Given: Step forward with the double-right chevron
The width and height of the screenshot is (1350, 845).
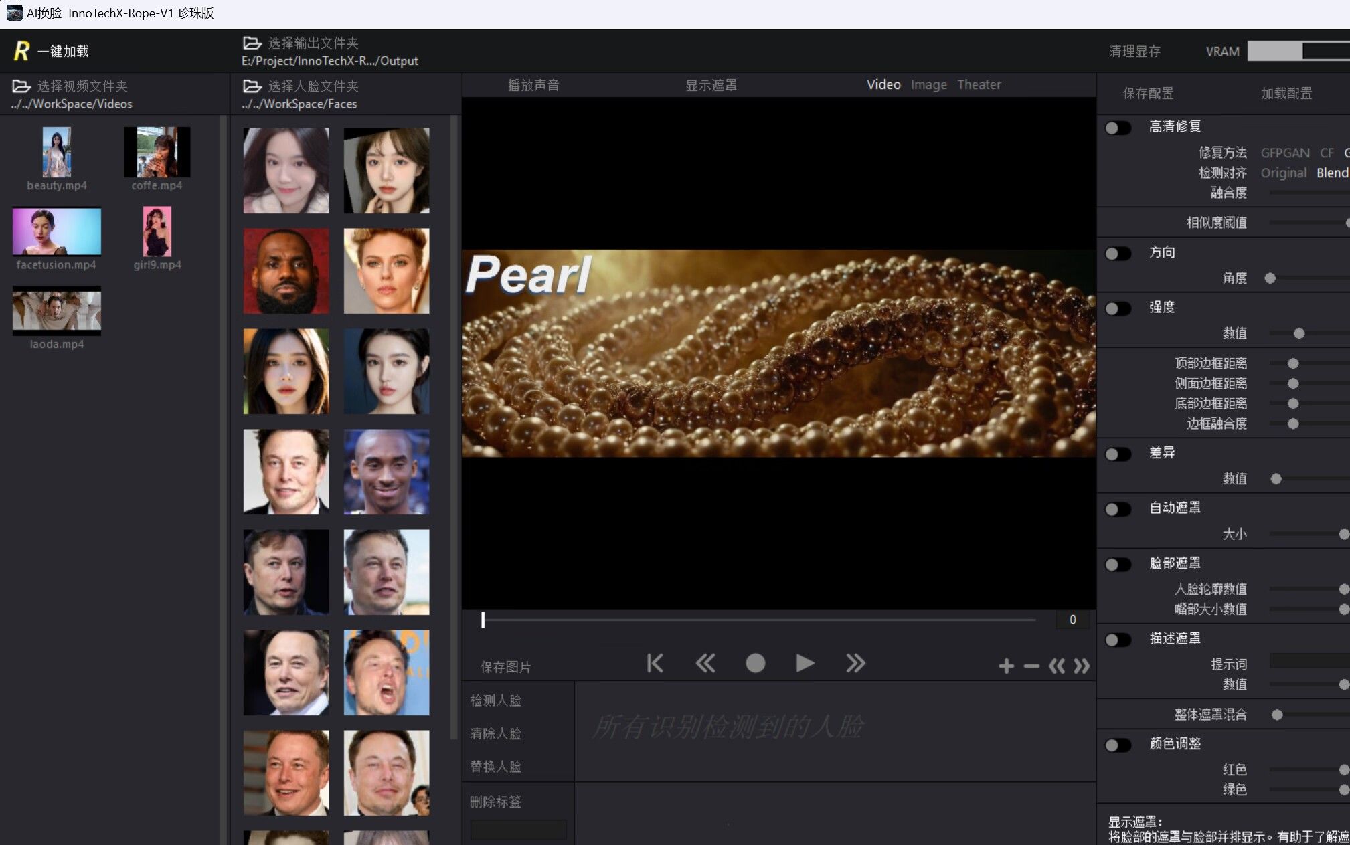Looking at the screenshot, I should [x=855, y=663].
